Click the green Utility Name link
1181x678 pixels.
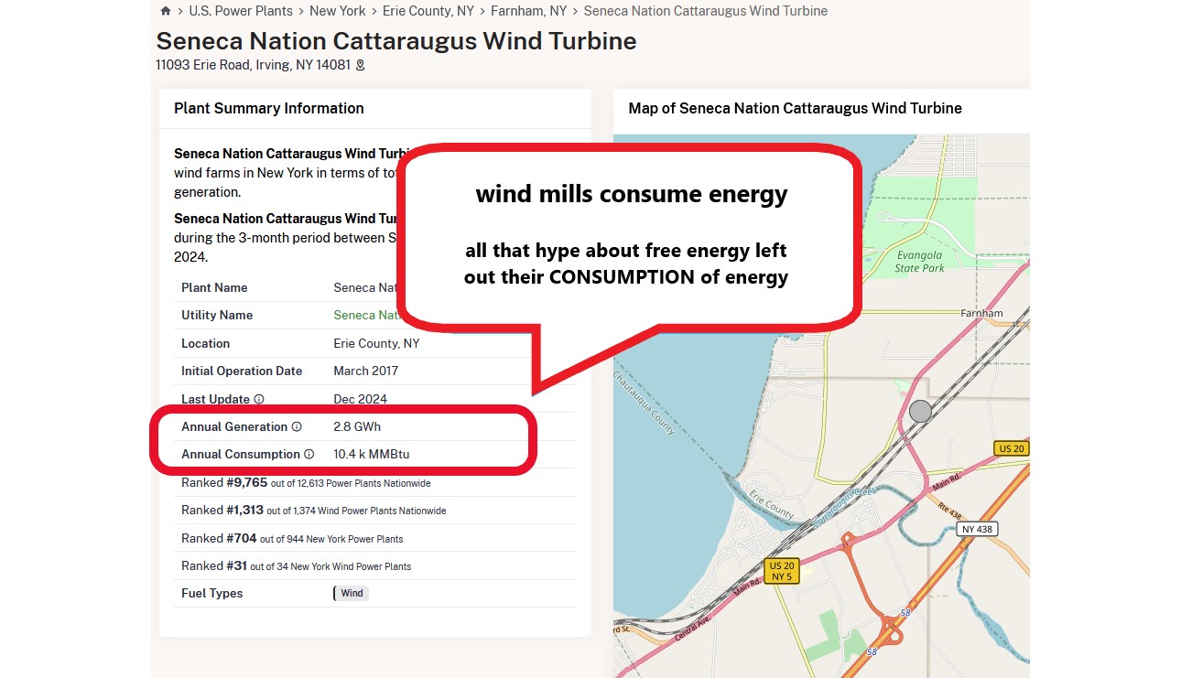(366, 316)
